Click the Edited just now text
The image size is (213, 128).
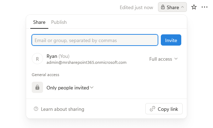point(136,7)
